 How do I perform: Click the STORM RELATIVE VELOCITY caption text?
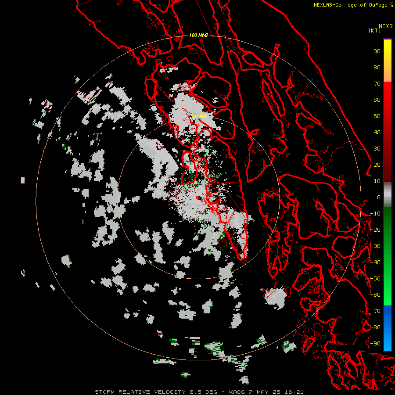140,392
